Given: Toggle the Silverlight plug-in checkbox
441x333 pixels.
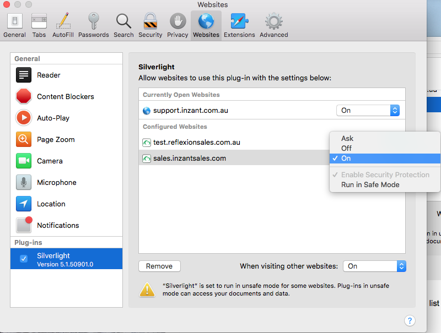Looking at the screenshot, I should click(x=24, y=259).
